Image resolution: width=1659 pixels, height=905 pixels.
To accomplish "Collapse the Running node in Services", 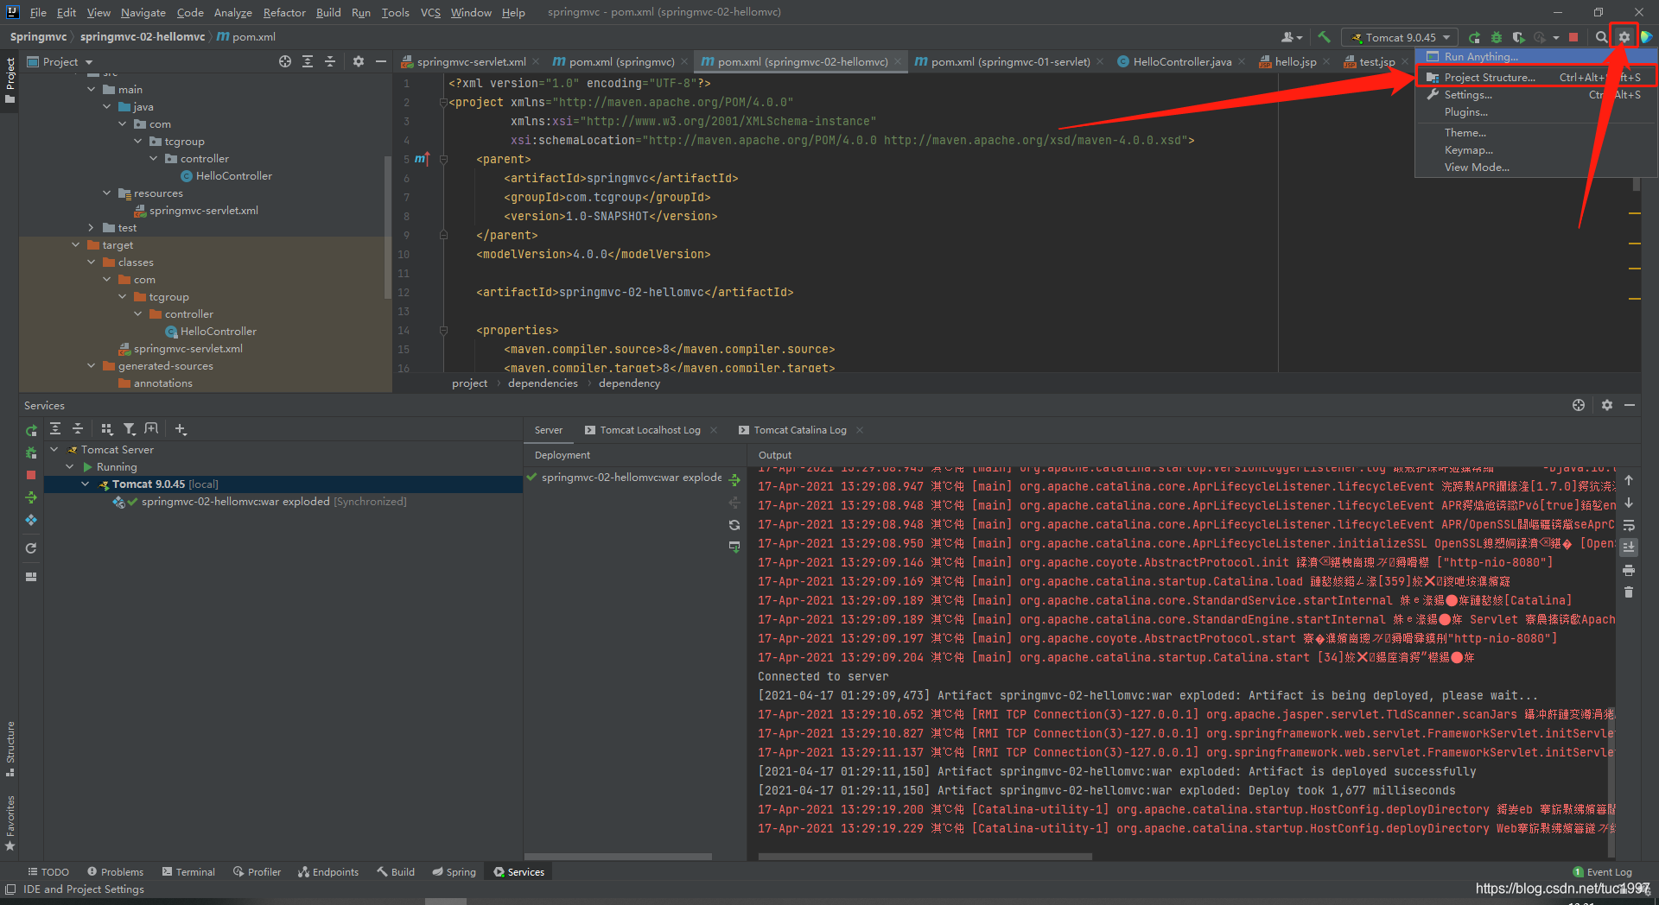I will (70, 467).
